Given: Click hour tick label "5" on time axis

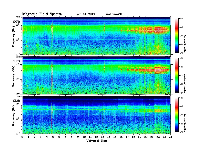Looking at the screenshot, I should click(x=53, y=137).
